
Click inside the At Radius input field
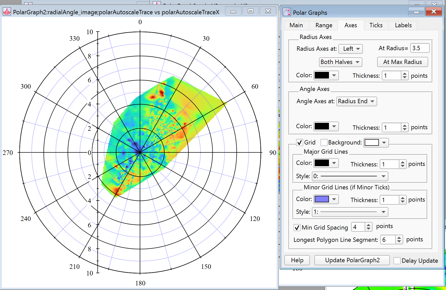coord(420,48)
